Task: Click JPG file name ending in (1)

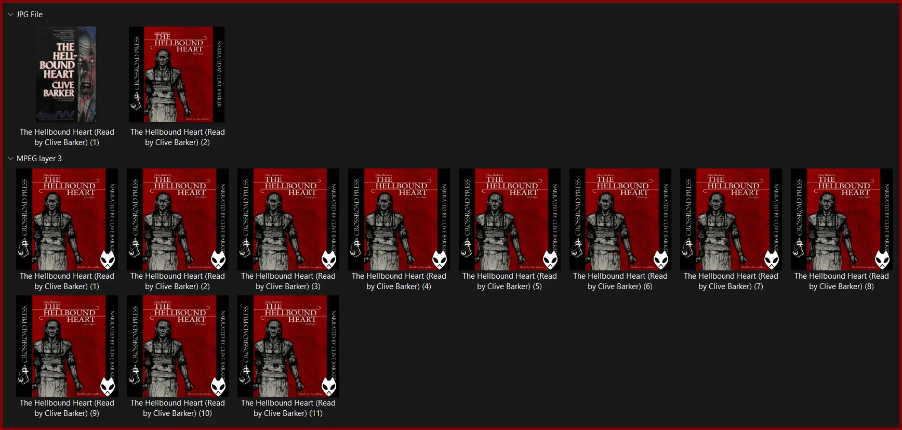Action: (67, 137)
